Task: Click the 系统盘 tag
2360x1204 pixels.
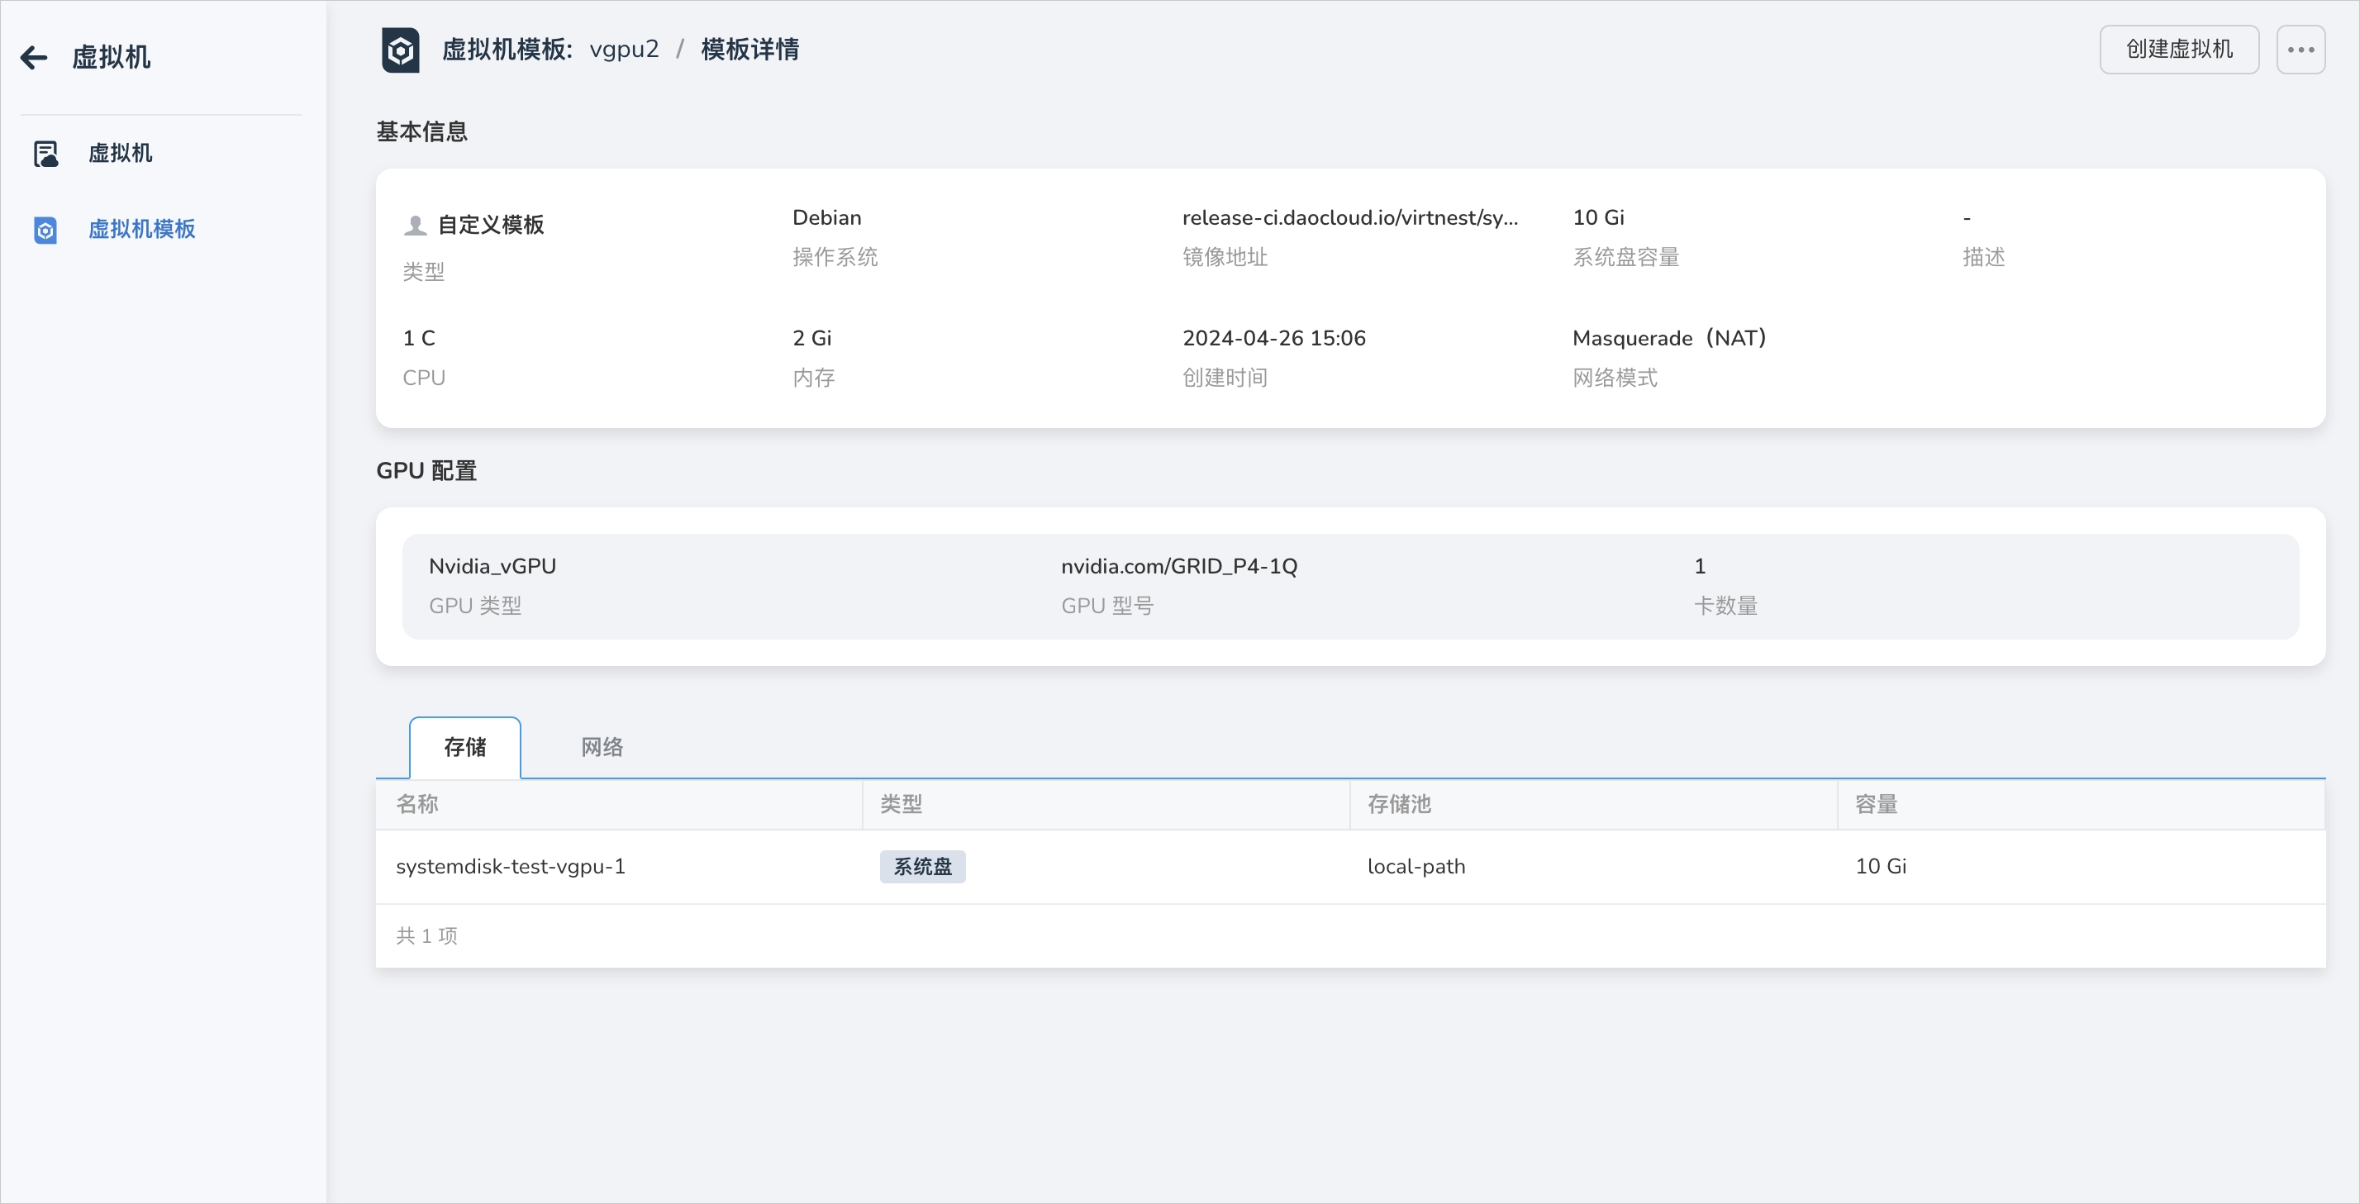Action: 922,867
